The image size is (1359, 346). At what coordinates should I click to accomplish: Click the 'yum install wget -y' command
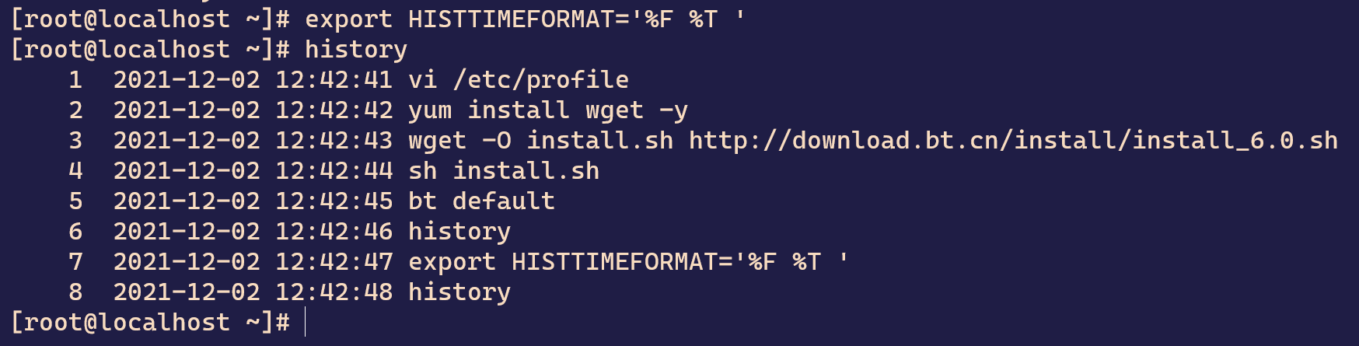[x=548, y=110]
